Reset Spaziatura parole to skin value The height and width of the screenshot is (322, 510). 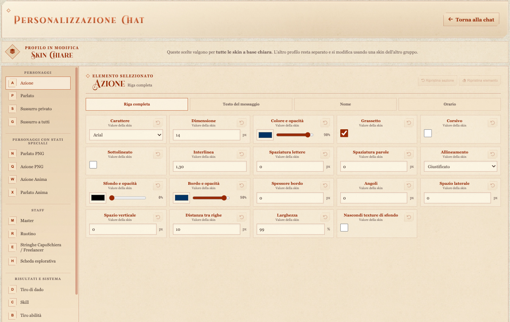(409, 154)
